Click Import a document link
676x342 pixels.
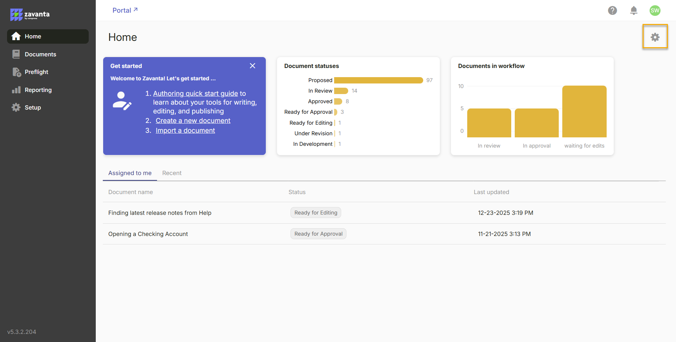(185, 130)
